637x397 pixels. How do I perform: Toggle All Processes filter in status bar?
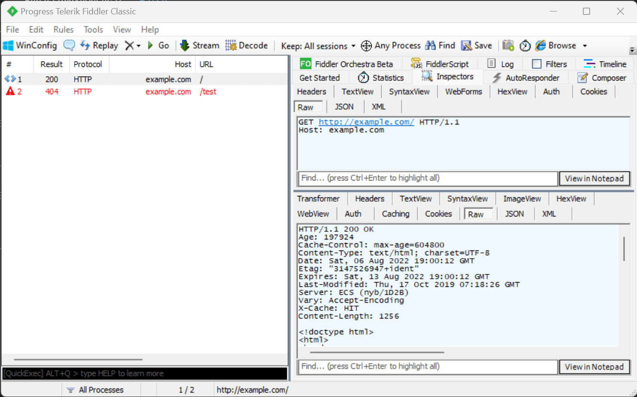tap(95, 390)
